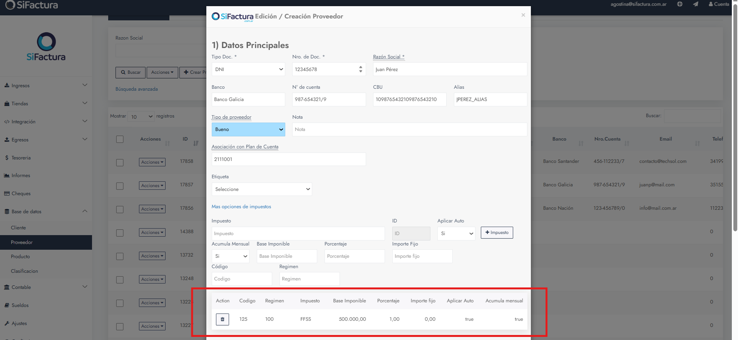Expand the Ingresos sidebar menu
The width and height of the screenshot is (738, 340).
[x=46, y=85]
